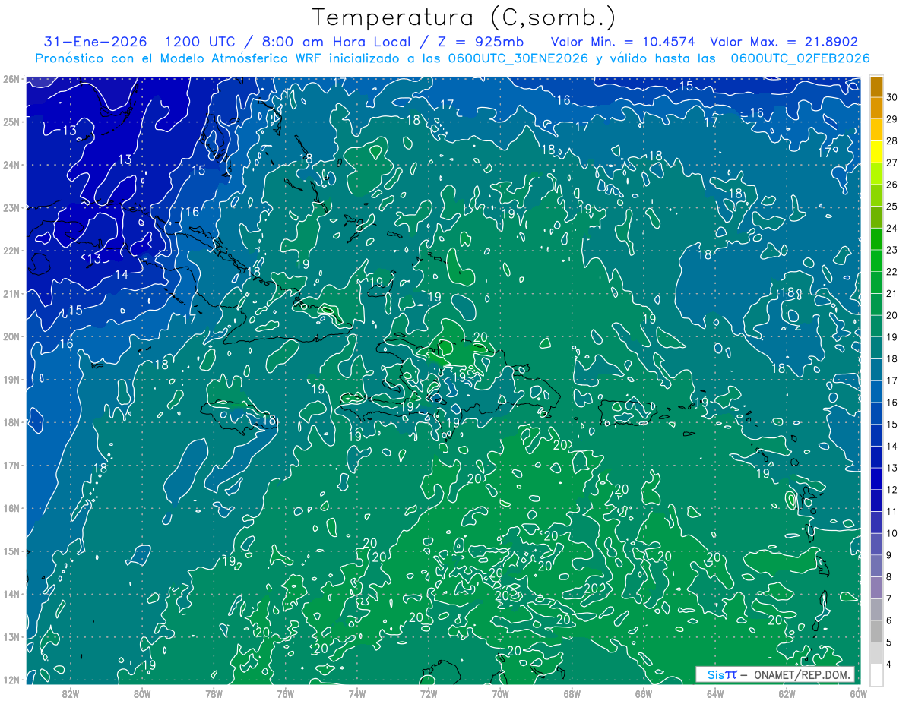Screen dimensions: 912x704
Task: Click the '24N' latitude axis label
Action: tap(11, 164)
